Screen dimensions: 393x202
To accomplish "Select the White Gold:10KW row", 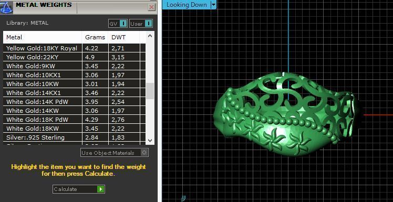I will pyautogui.click(x=74, y=84).
